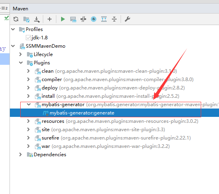
Task: Select mybatis-generator:generate goal
Action: tap(114, 113)
